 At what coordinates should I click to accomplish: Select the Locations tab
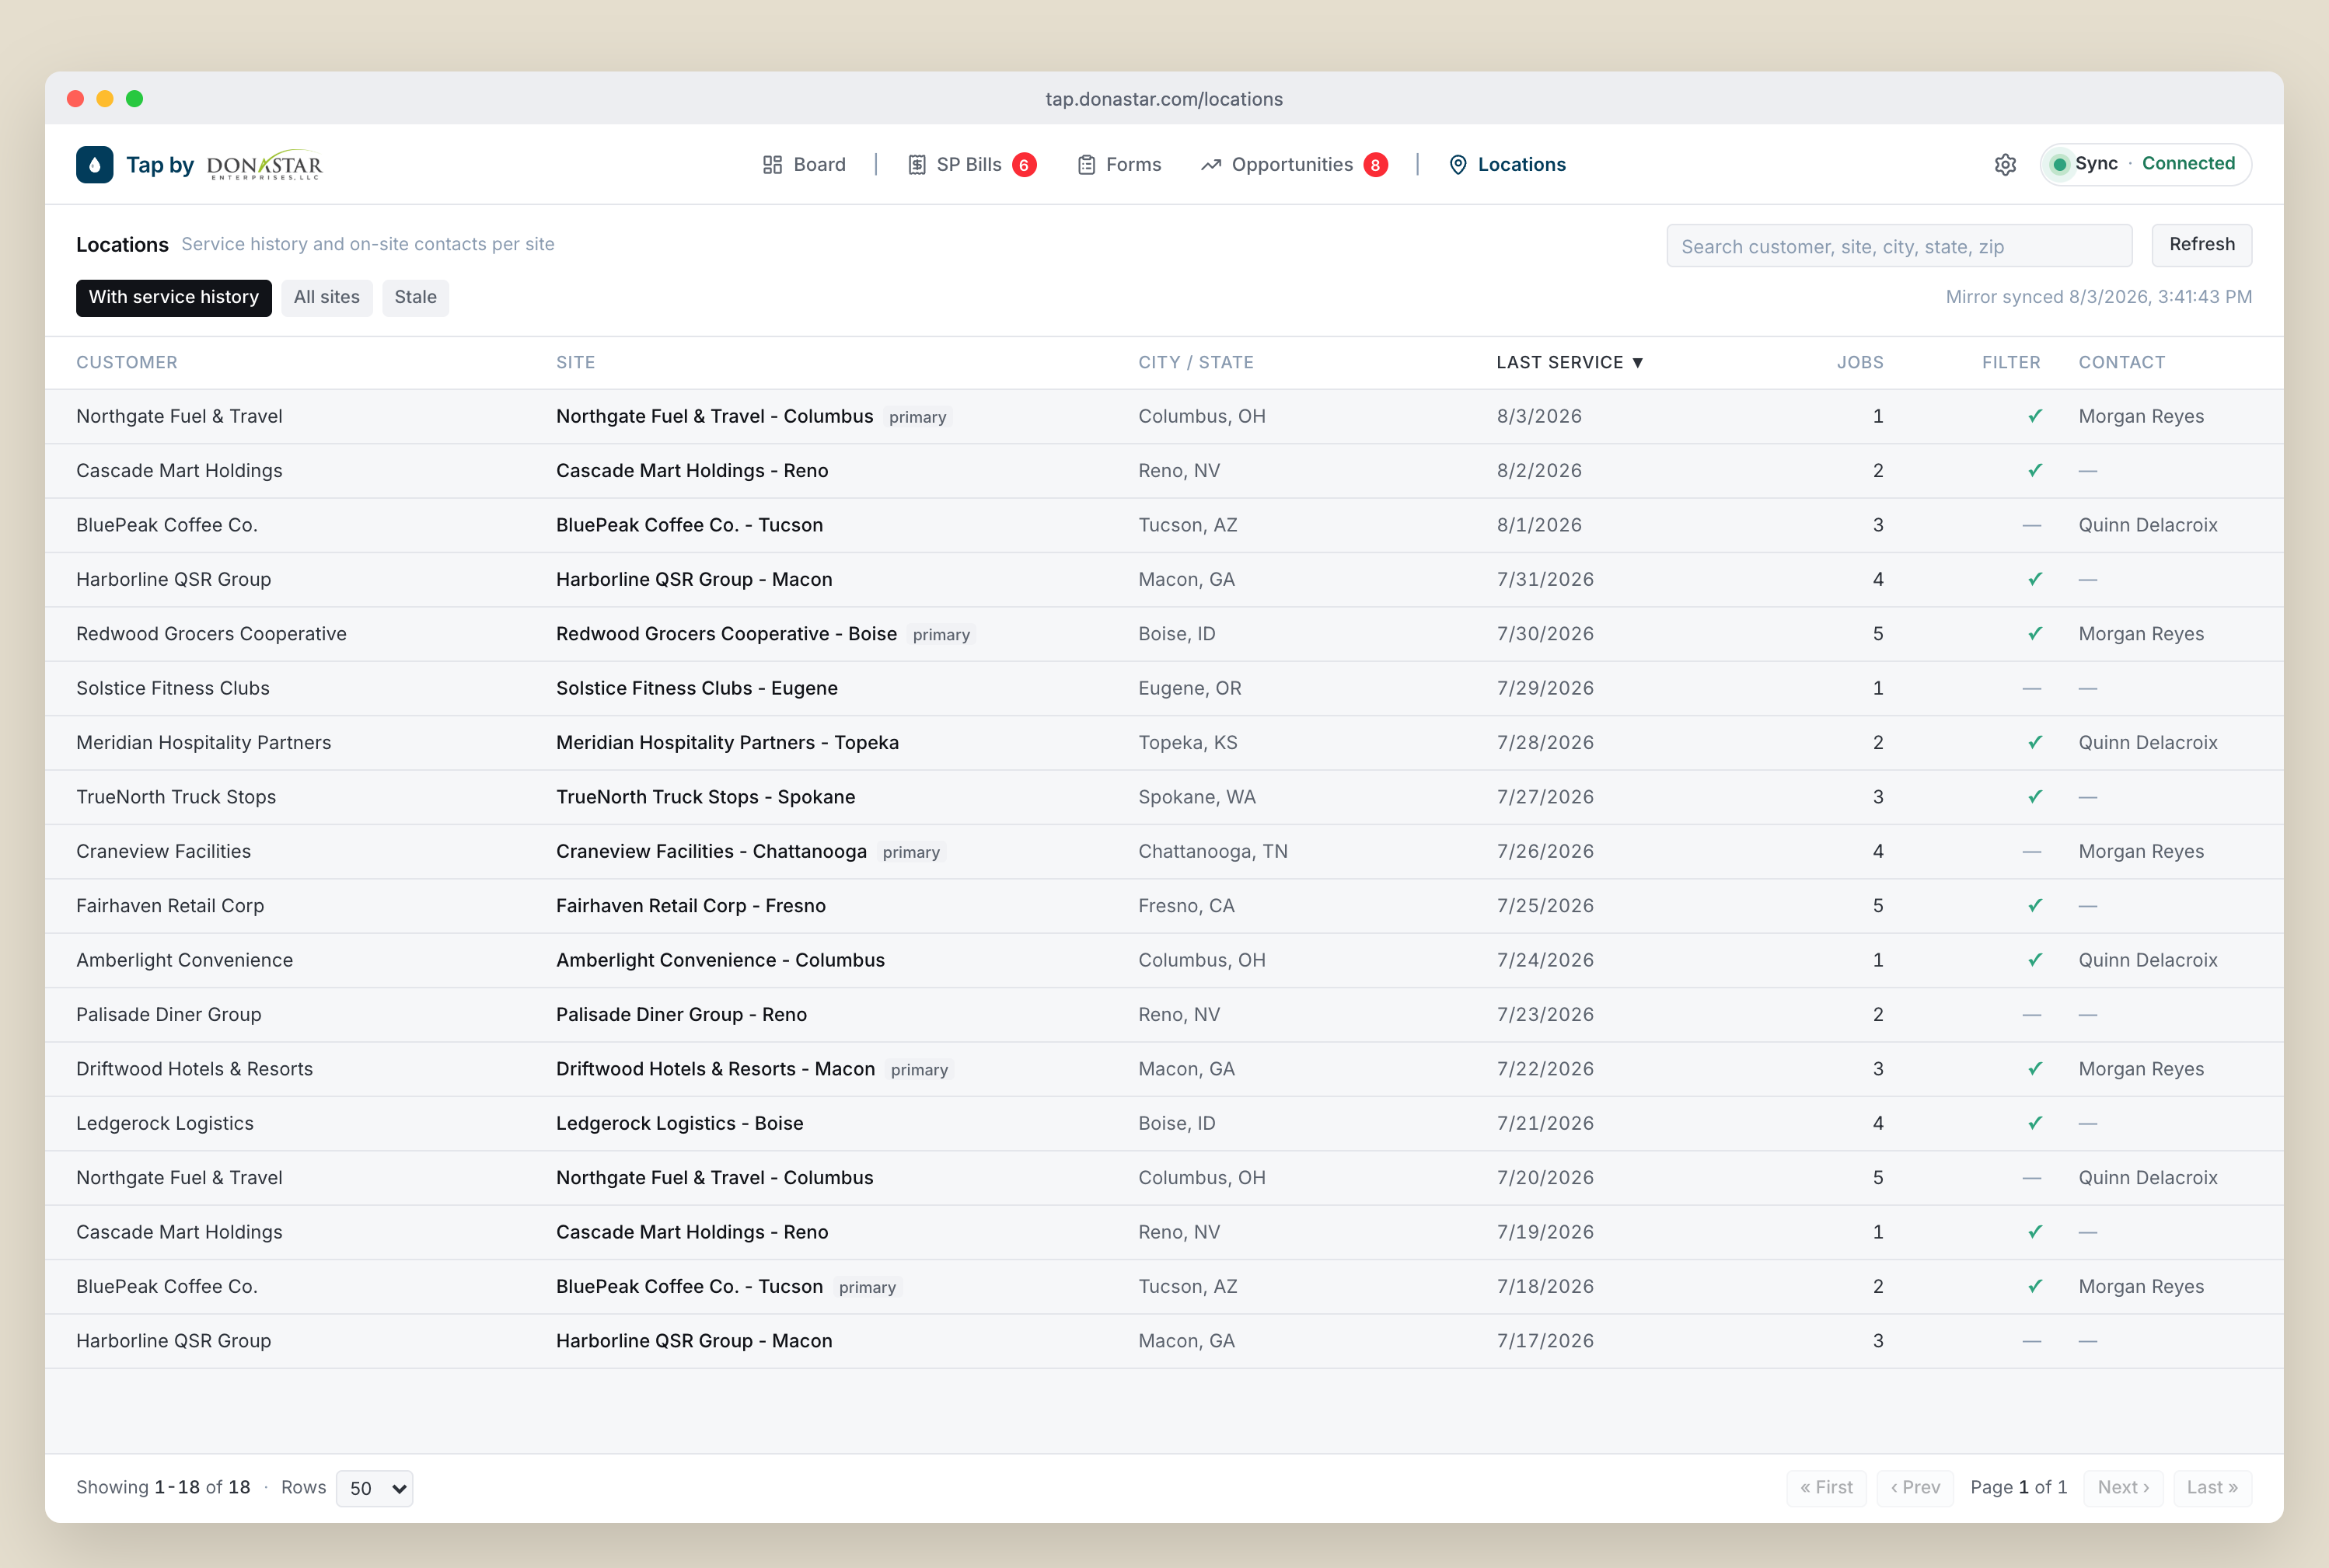pos(1507,164)
